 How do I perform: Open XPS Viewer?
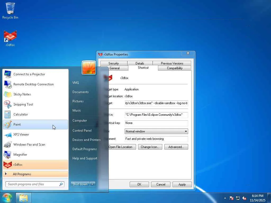pyautogui.click(x=35, y=135)
